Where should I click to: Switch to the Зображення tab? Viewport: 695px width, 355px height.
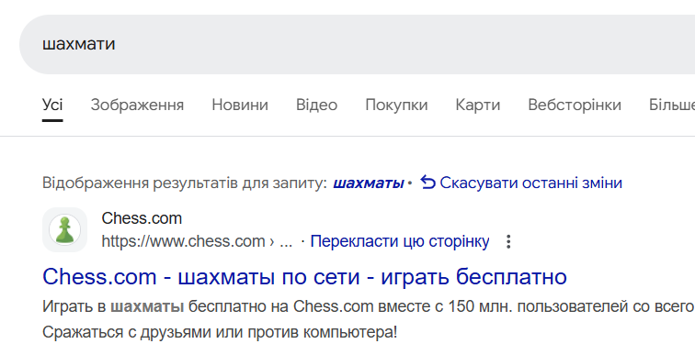pos(137,105)
